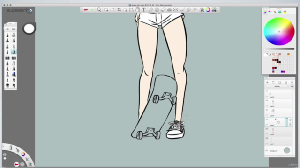Toggle visibility of Background layer
This screenshot has height=168, width=300.
click(267, 150)
